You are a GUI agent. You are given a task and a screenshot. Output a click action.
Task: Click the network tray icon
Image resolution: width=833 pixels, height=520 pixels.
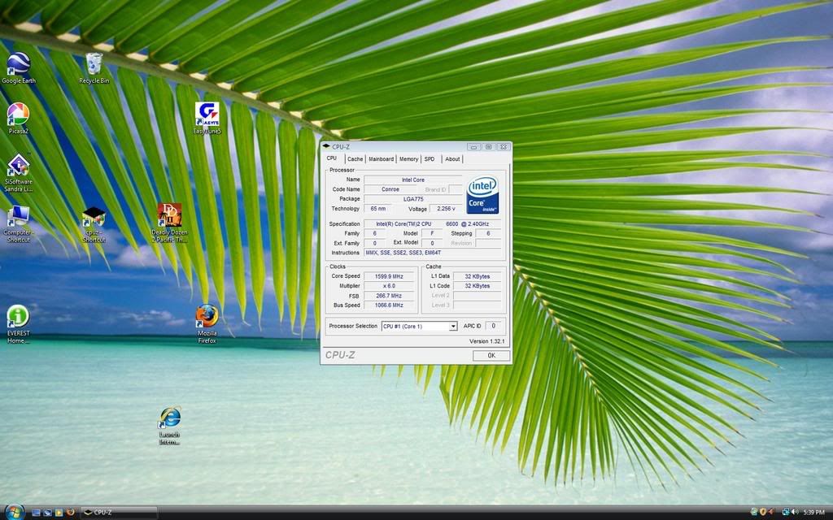click(786, 512)
